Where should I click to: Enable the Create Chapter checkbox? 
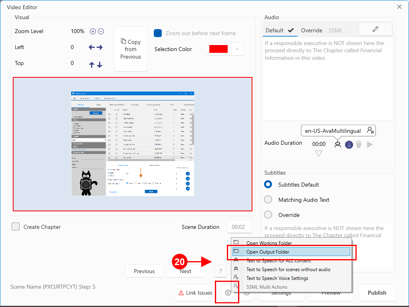click(16, 227)
